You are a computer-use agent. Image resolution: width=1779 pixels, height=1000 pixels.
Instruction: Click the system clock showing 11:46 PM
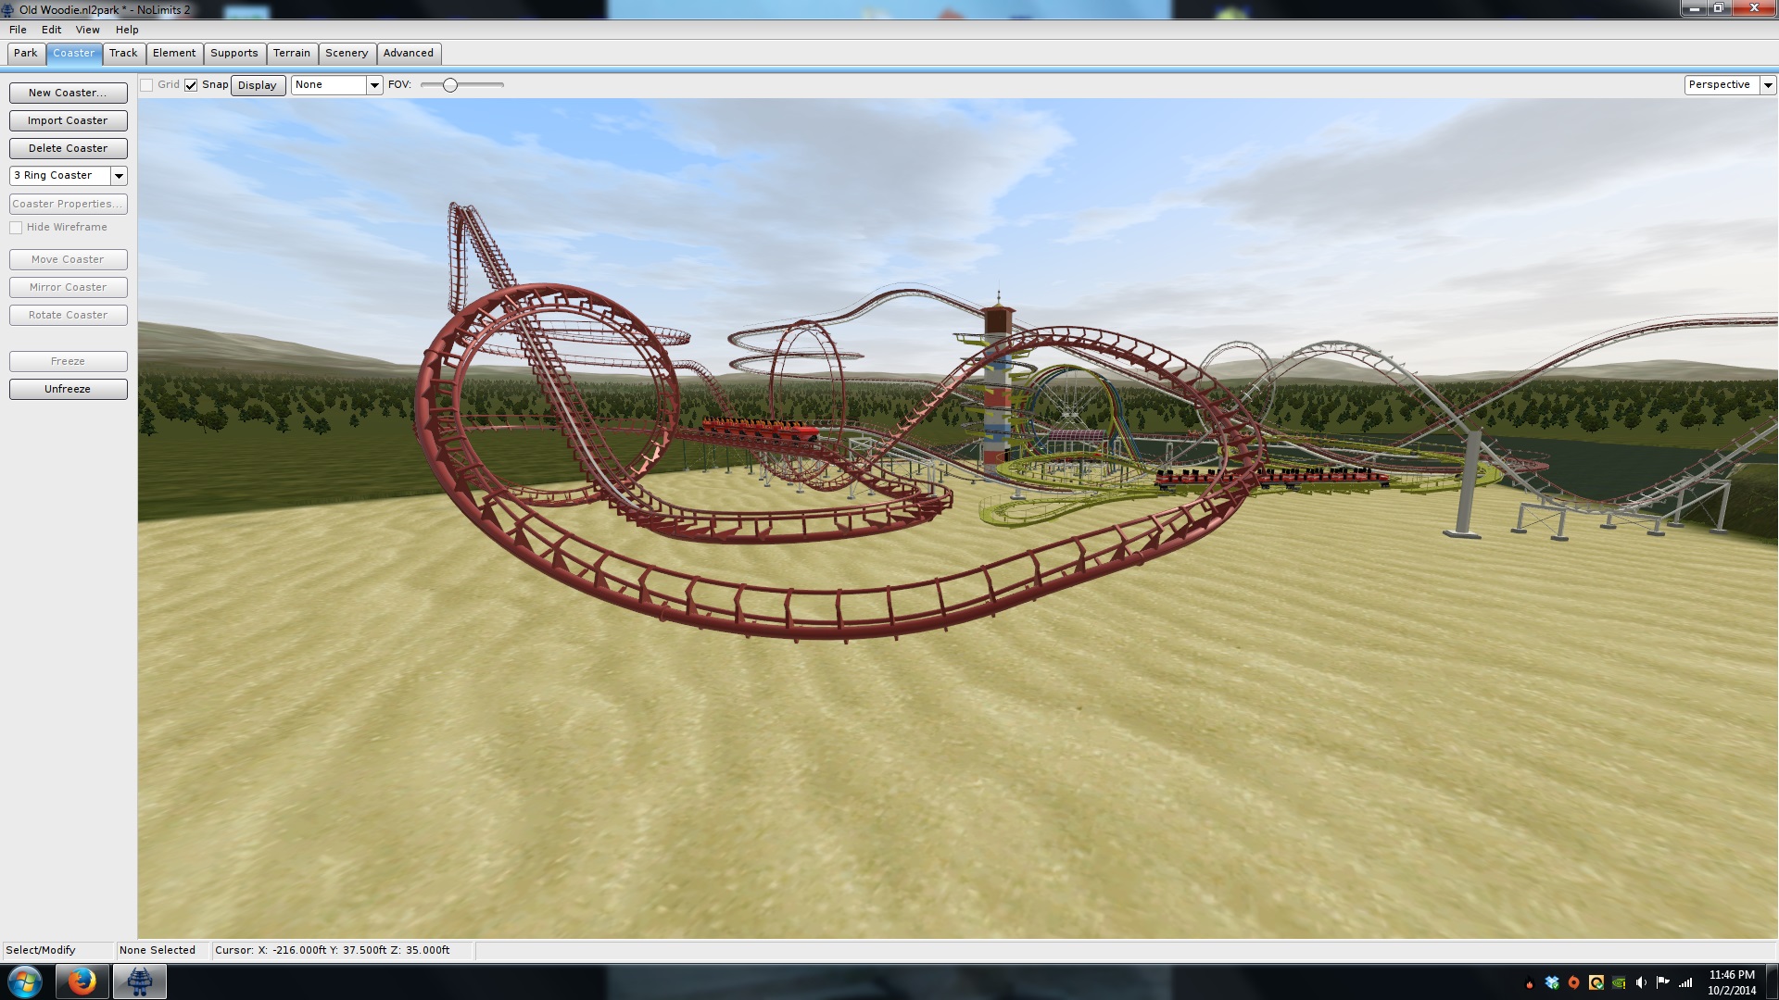pyautogui.click(x=1731, y=981)
